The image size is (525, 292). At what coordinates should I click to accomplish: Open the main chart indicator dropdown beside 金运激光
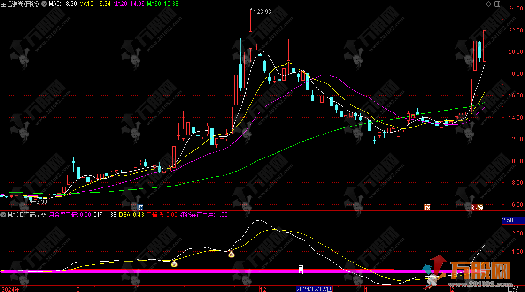44,4
